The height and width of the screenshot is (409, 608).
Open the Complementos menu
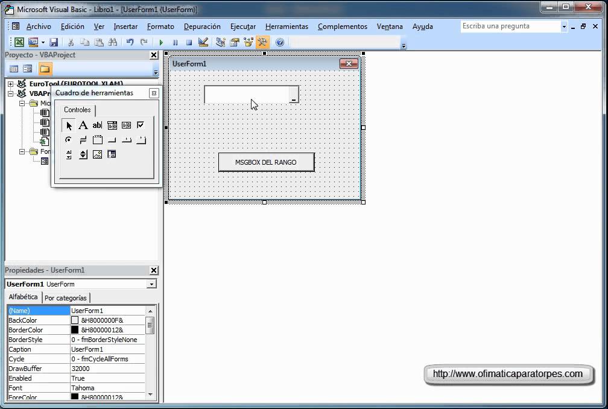343,27
